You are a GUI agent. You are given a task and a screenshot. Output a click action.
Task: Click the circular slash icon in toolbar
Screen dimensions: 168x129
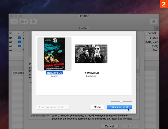(x=33, y=22)
